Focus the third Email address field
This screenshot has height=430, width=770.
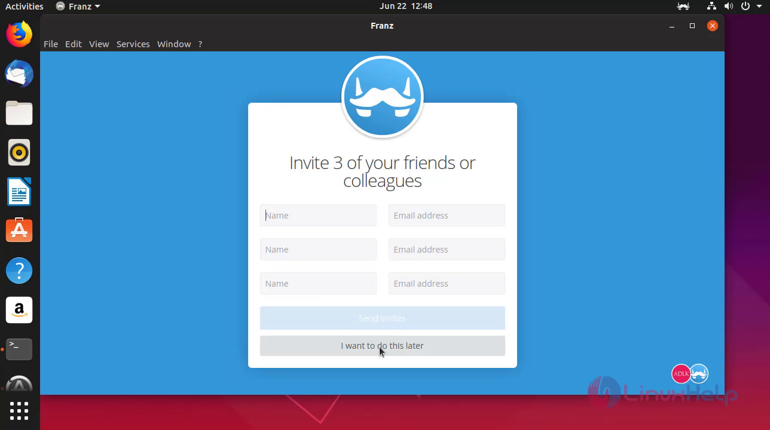click(x=447, y=284)
